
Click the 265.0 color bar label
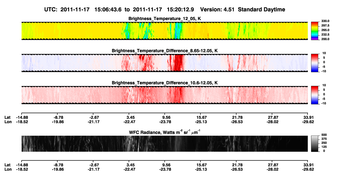[325, 30]
